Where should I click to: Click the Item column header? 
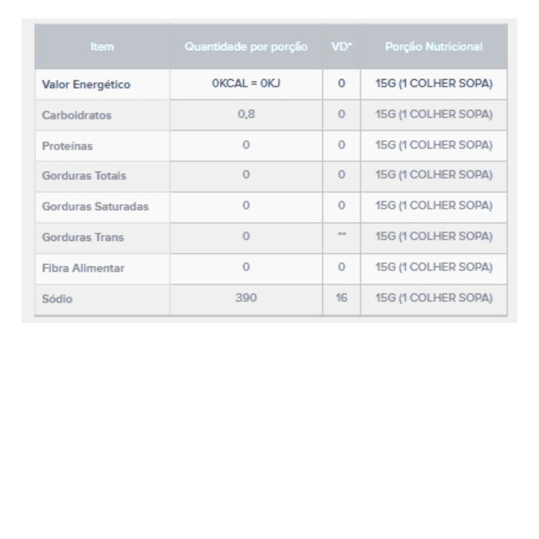pyautogui.click(x=102, y=46)
